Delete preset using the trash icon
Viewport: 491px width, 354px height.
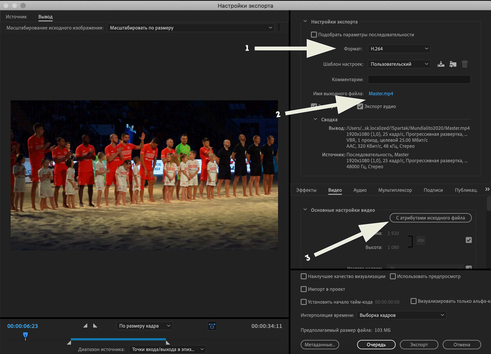pyautogui.click(x=464, y=64)
